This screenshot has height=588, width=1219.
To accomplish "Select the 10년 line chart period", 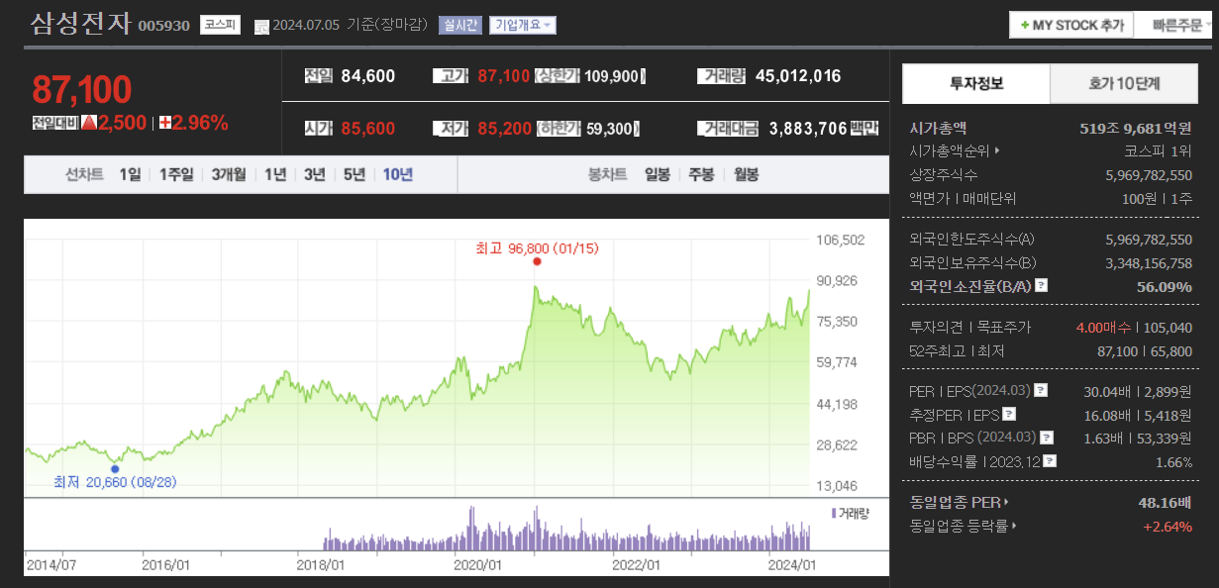I will pyautogui.click(x=397, y=174).
